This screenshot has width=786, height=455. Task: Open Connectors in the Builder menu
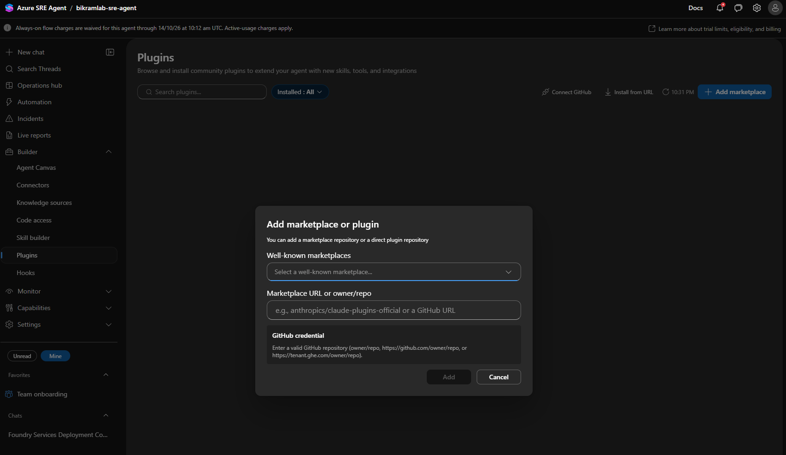click(33, 185)
